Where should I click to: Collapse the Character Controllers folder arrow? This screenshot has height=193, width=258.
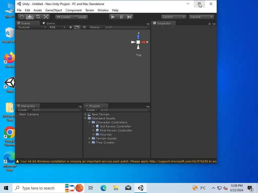(x=89, y=122)
